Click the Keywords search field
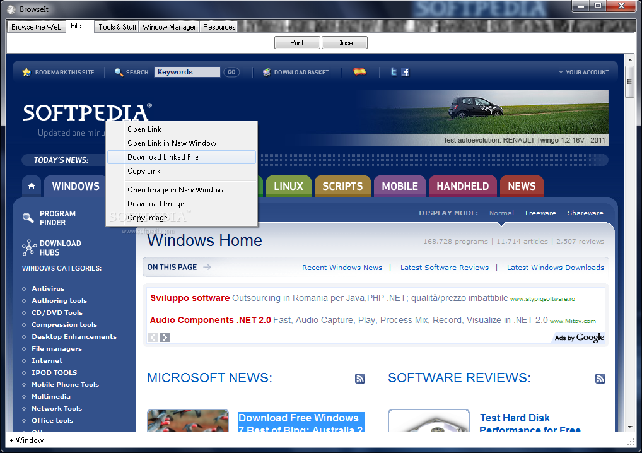This screenshot has width=642, height=453. tap(187, 72)
